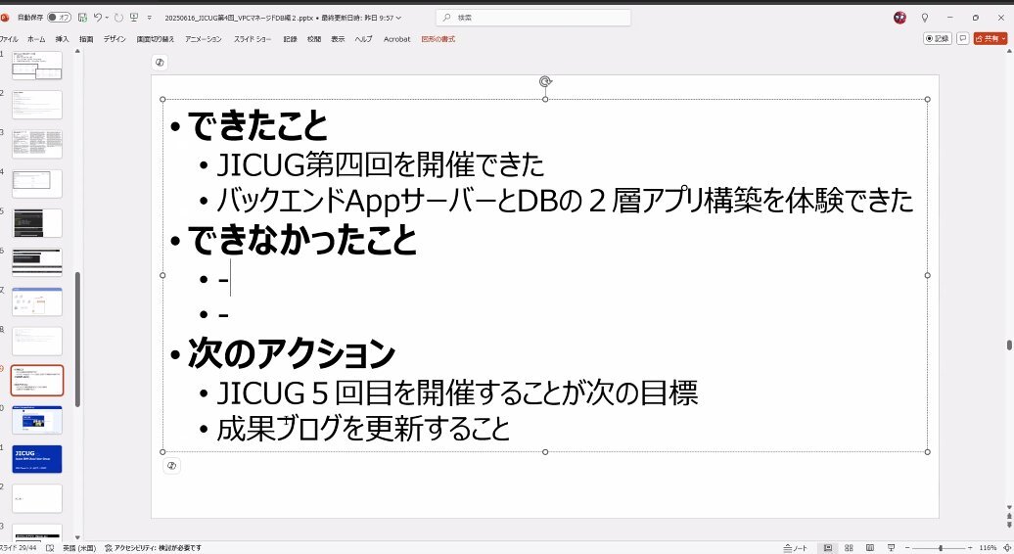
Task: Open the ファイル menu
Action: tap(9, 39)
